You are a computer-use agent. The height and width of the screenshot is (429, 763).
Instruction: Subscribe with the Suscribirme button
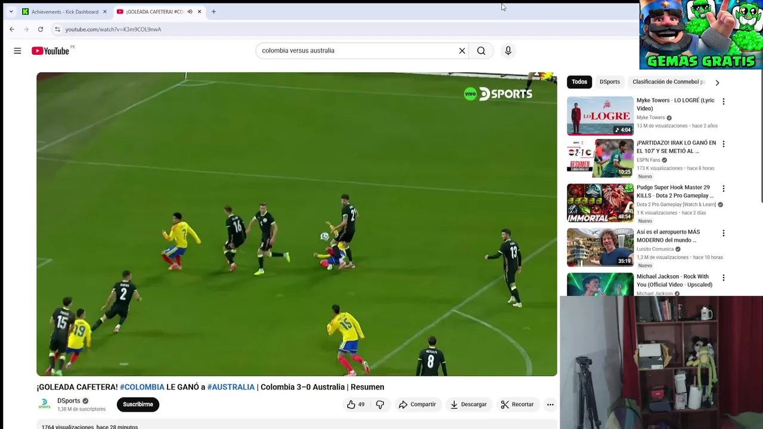tap(138, 405)
